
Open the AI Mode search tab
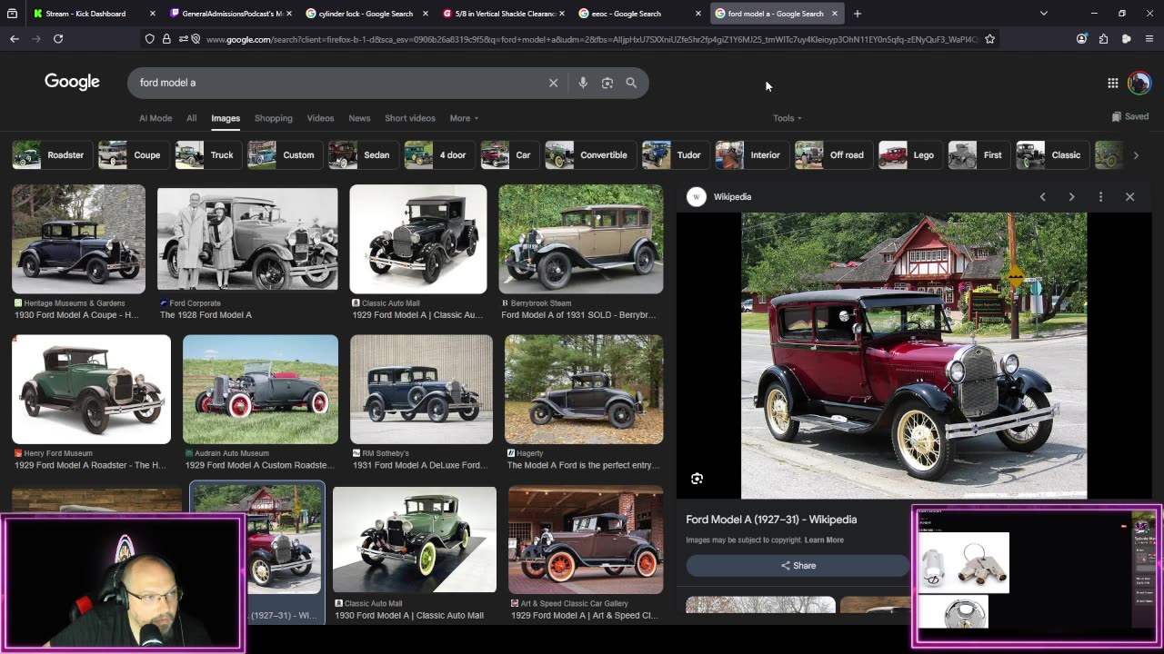tap(156, 118)
